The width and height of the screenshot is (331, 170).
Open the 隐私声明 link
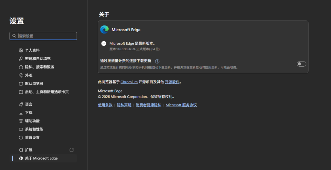click(124, 105)
